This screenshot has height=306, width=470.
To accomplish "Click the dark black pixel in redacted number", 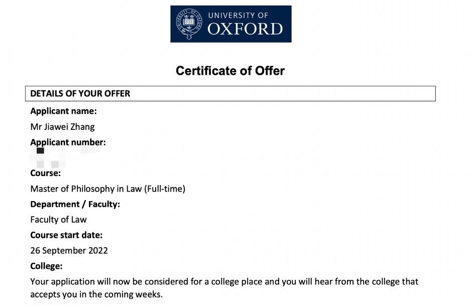I will tap(40, 150).
